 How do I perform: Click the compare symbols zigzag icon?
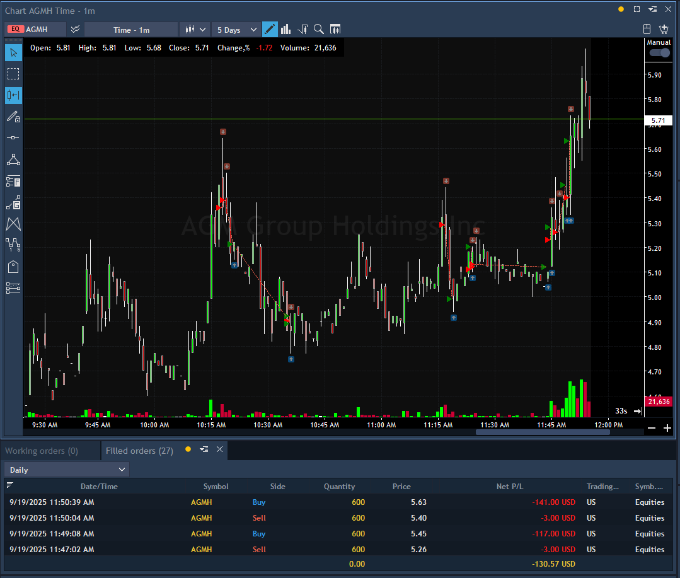pyautogui.click(x=76, y=29)
